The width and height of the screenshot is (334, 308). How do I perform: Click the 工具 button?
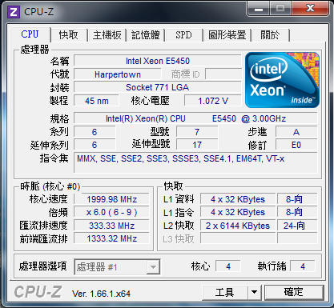pos(225,292)
